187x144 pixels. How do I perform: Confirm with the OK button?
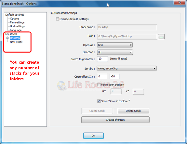pyautogui.click(x=93, y=136)
